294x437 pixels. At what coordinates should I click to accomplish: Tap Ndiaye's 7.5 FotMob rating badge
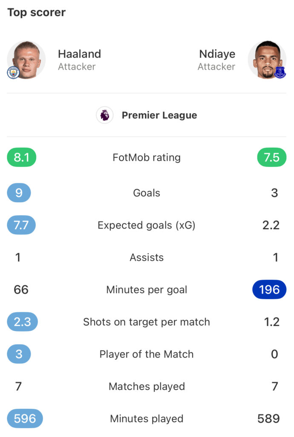272,157
